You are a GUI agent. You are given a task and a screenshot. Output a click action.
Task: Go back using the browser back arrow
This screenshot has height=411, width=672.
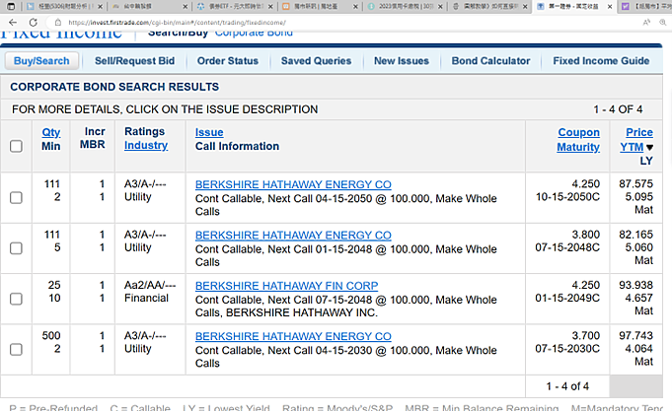[13, 23]
